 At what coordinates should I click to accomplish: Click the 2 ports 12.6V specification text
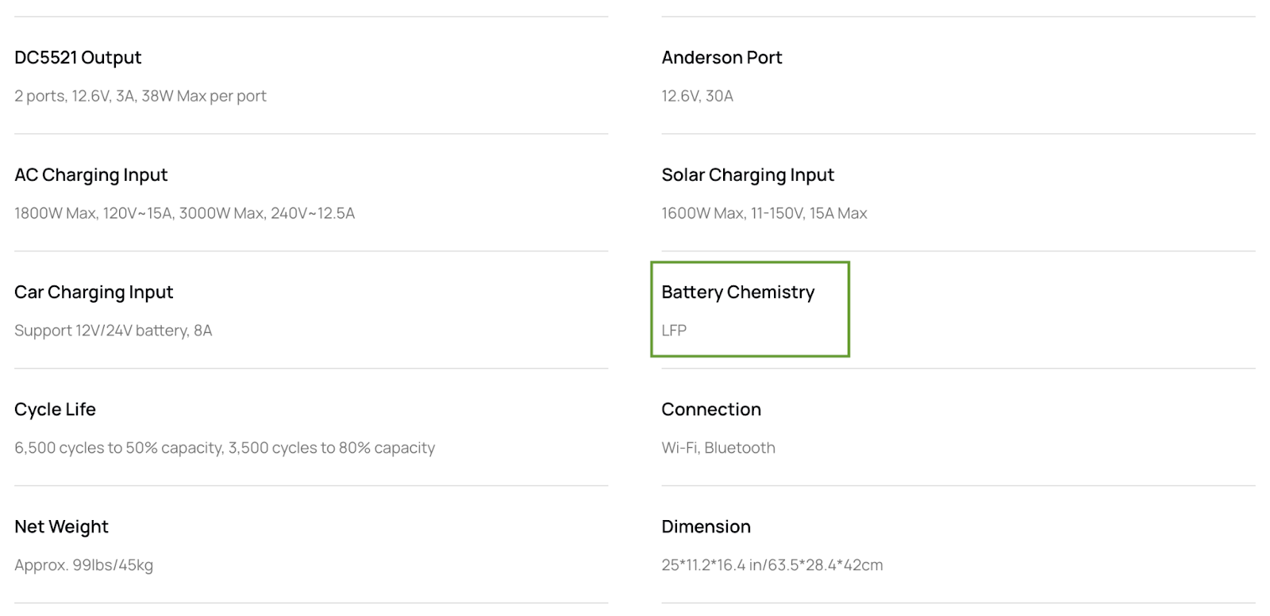(140, 96)
